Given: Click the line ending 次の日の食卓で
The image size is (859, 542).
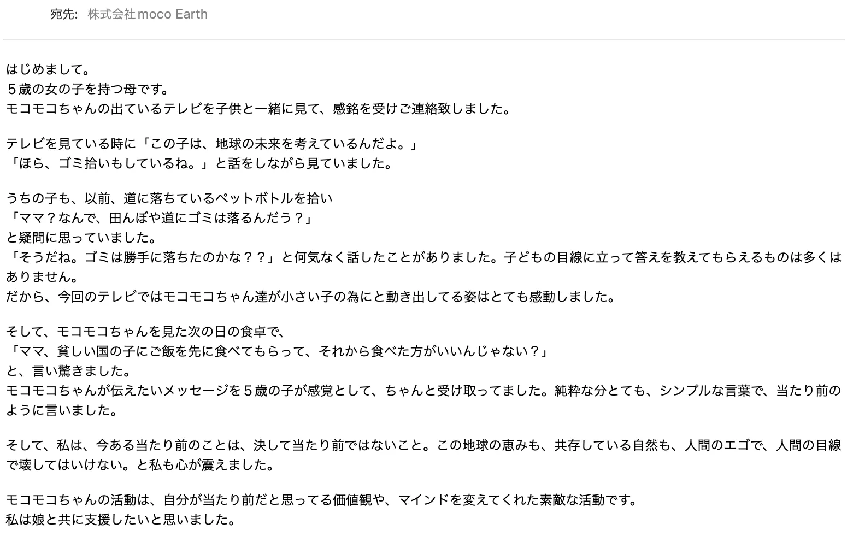Looking at the screenshot, I should [x=146, y=332].
